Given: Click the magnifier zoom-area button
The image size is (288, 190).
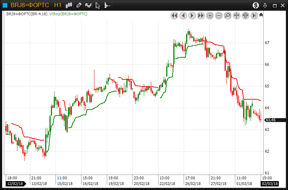Looking at the screenshot, I should tap(227, 15).
